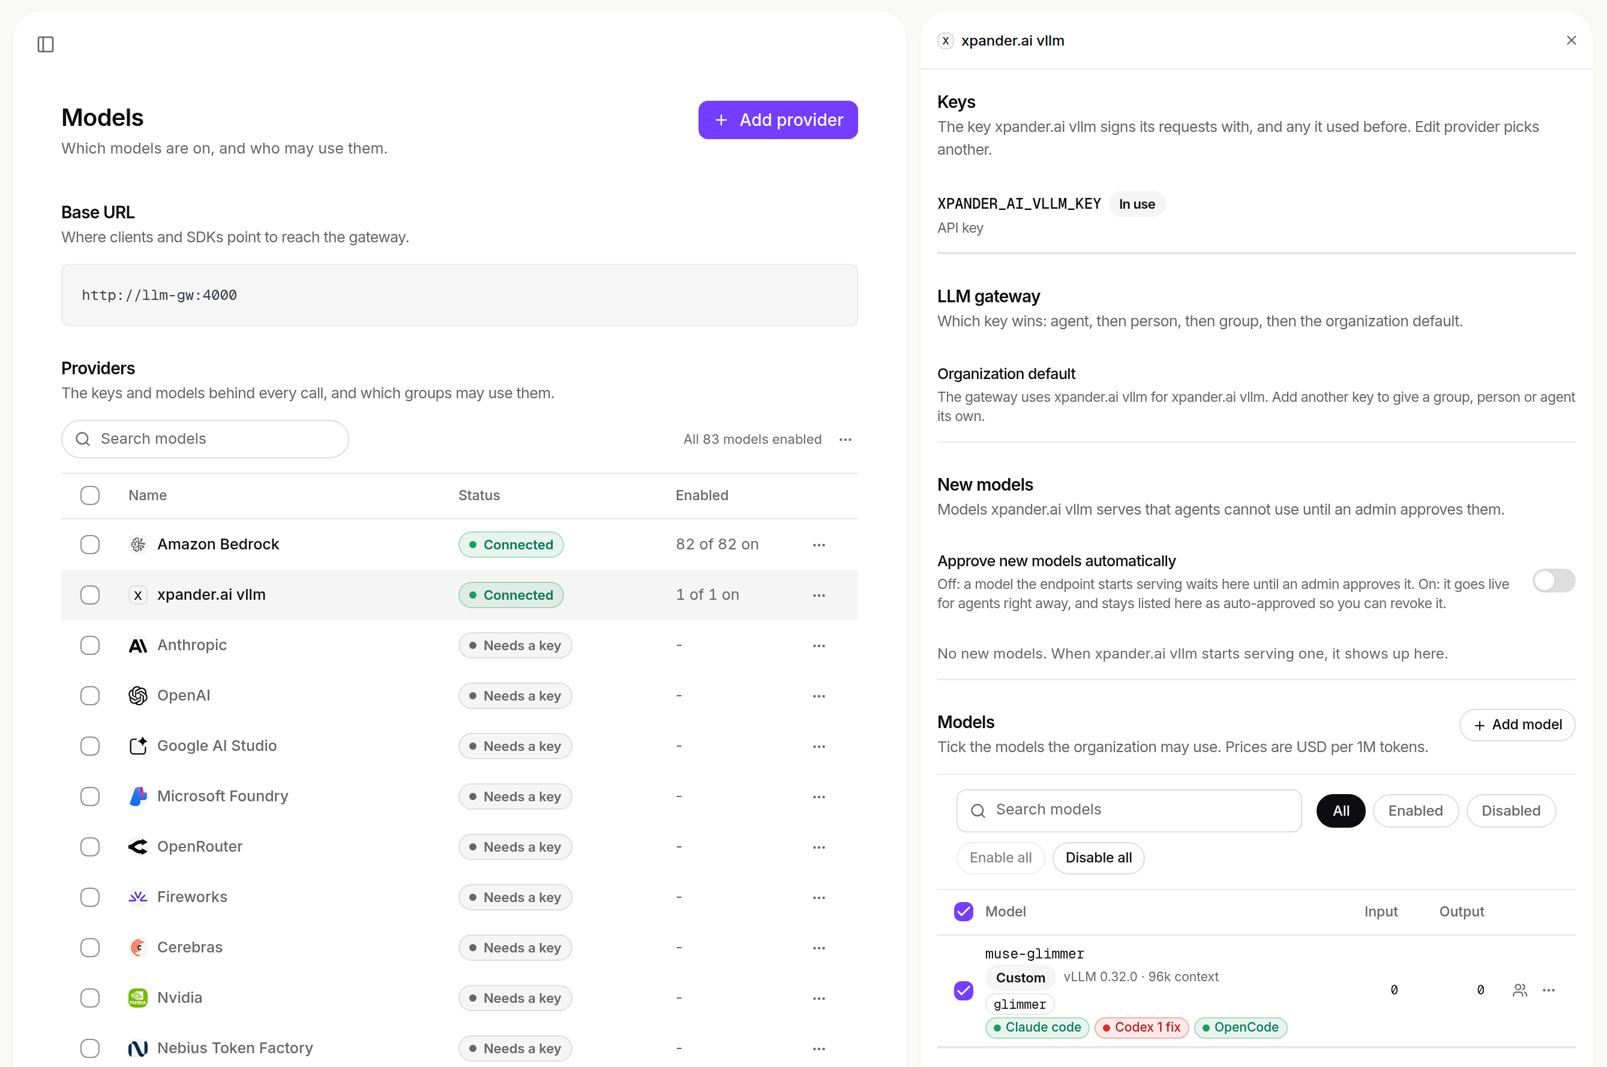This screenshot has width=1607, height=1067.
Task: Click the Cerebras logo icon
Action: click(137, 947)
